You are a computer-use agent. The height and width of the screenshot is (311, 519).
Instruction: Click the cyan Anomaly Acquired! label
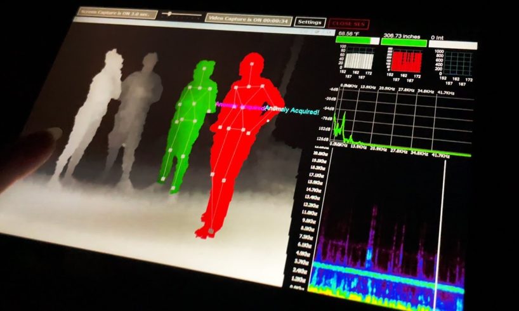pos(291,109)
